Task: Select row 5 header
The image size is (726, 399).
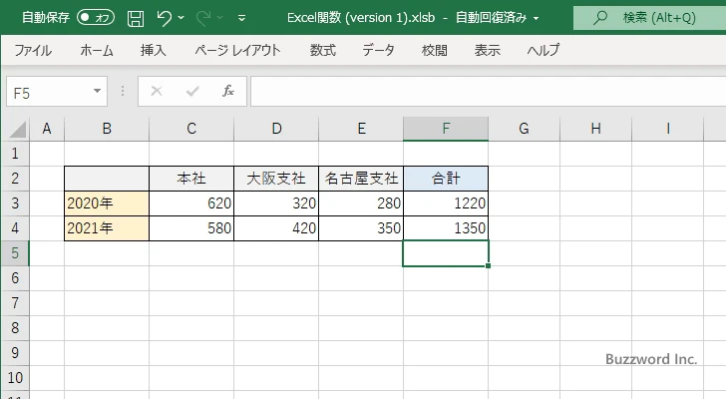Action: click(15, 253)
